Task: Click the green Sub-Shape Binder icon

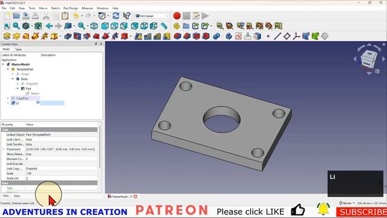Action: (315, 36)
